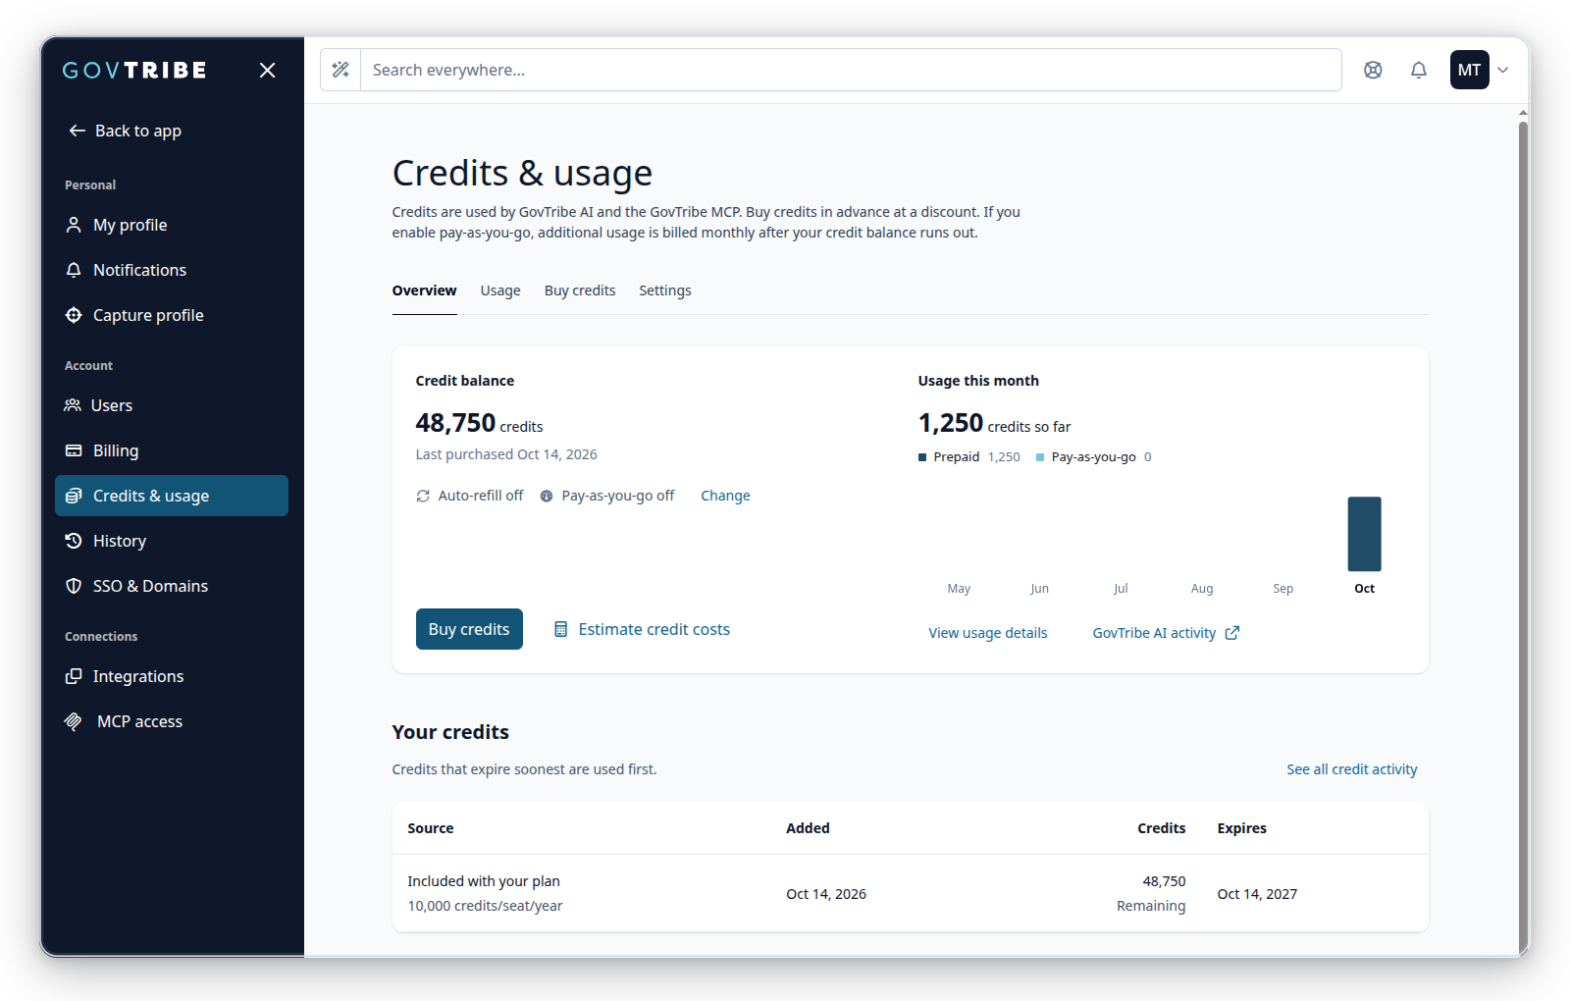Switch to the Buy credits tab
The height and width of the screenshot is (1001, 1570).
(x=580, y=290)
